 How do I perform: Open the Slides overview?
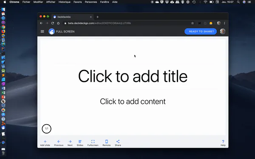pyautogui.click(x=80, y=143)
